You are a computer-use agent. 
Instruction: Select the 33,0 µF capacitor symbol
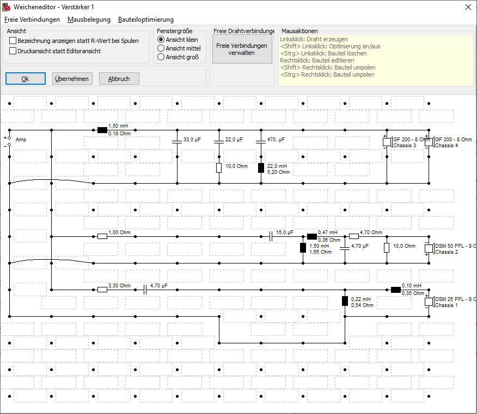[176, 141]
